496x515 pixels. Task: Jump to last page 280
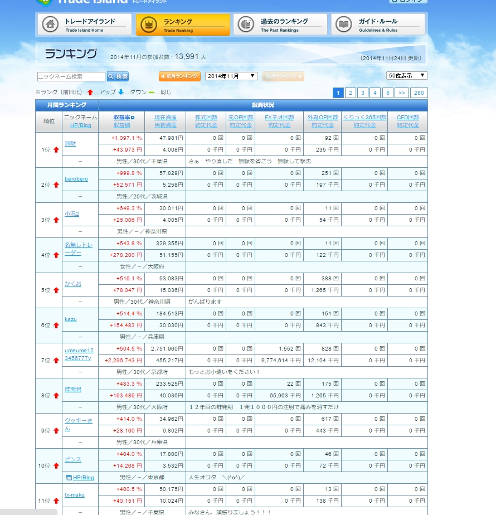(x=419, y=93)
